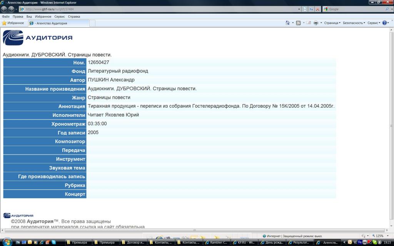Expand the Страница dropdown menu
Image resolution: width=394 pixels, height=246 pixels.
[332, 23]
